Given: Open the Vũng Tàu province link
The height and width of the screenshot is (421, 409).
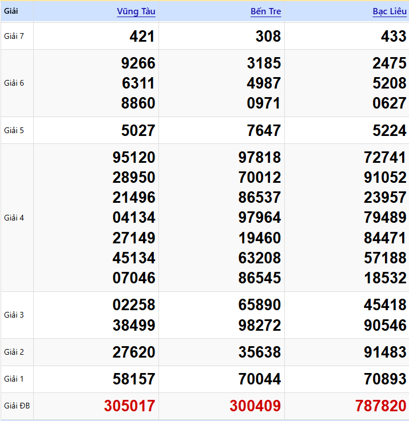Looking at the screenshot, I should [x=136, y=11].
